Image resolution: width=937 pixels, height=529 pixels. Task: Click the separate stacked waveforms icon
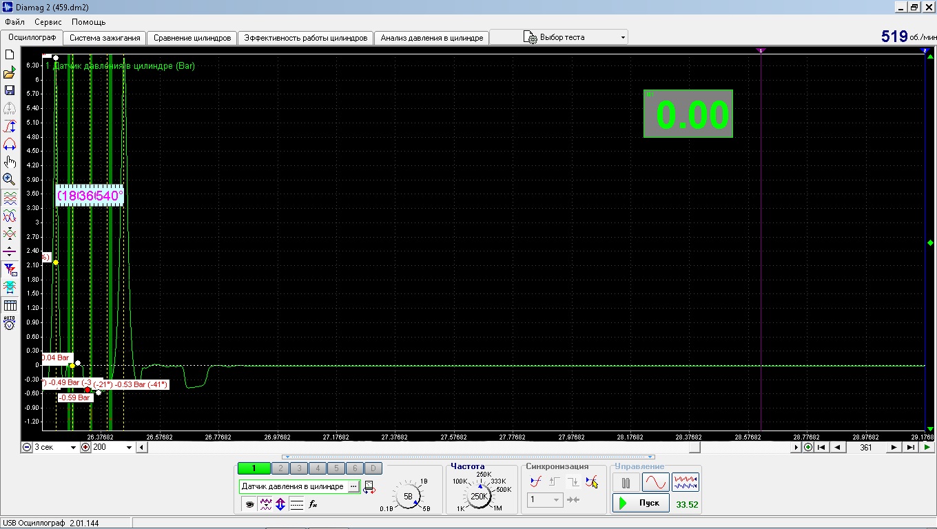coord(10,198)
